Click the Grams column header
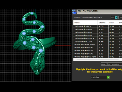The image size is (122, 92). 103,22
